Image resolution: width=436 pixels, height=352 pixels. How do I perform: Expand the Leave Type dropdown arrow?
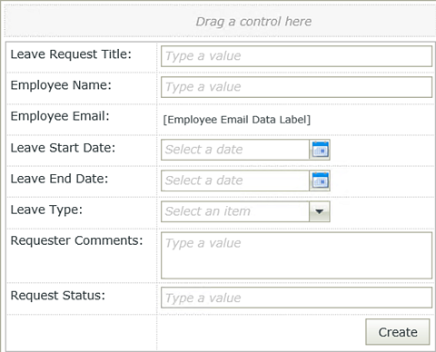tap(320, 211)
